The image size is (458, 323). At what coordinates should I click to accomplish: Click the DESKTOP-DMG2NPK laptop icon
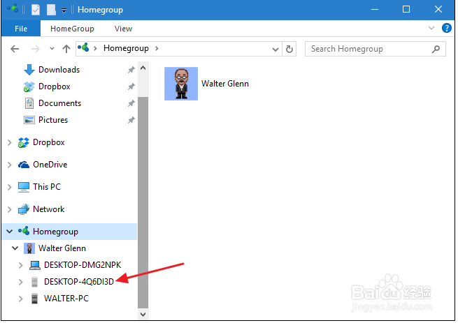(35, 265)
